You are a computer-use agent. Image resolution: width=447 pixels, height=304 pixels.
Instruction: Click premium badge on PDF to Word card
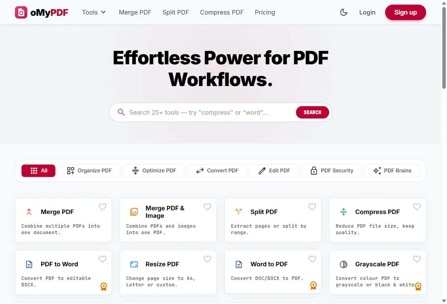point(104,286)
